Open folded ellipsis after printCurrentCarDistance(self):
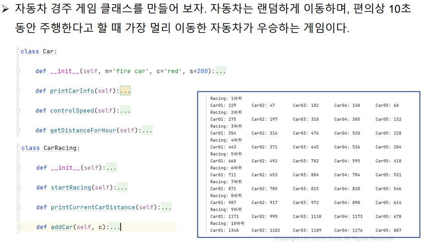This screenshot has height=242, width=425. pos(166,207)
